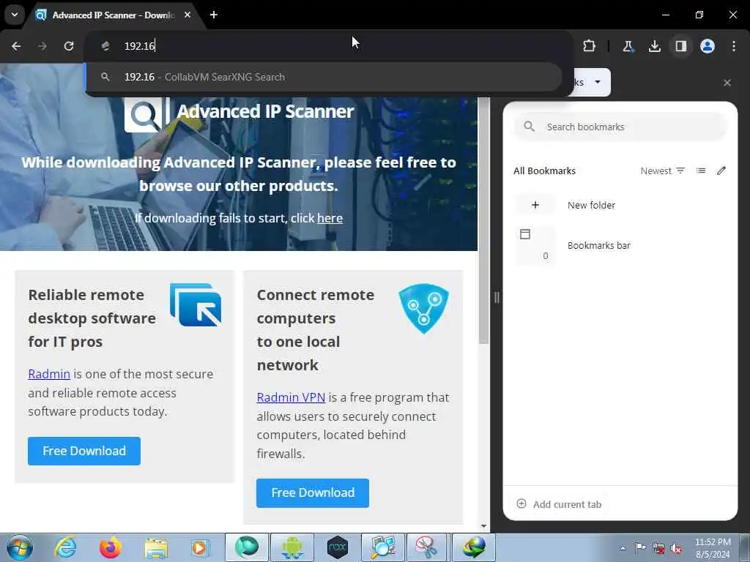Click Free Download for Radmin VPN
This screenshot has width=750, height=562.
[x=313, y=492]
